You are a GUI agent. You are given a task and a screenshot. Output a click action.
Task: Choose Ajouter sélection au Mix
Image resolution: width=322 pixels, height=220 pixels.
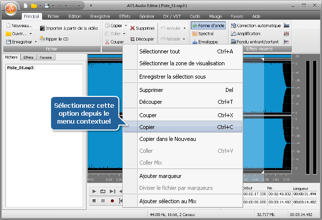coord(183,201)
